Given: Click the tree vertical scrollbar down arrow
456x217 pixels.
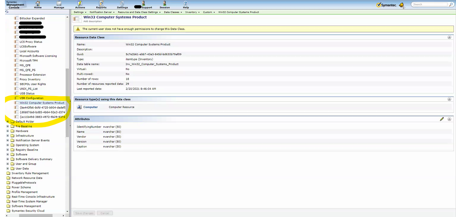Looking at the screenshot, I should pyautogui.click(x=68, y=211).
